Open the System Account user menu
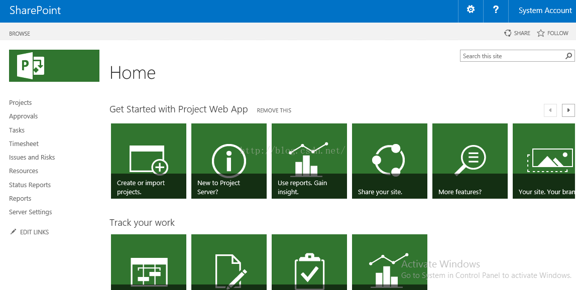576x290 pixels. tap(545, 11)
